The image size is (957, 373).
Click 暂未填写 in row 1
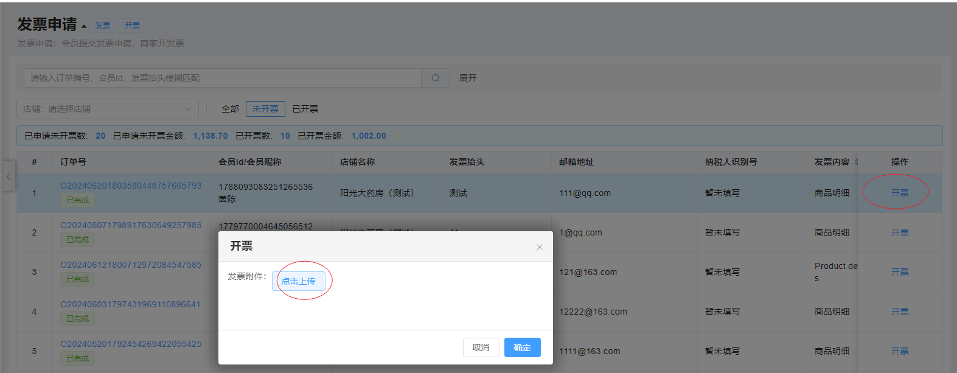coord(722,193)
